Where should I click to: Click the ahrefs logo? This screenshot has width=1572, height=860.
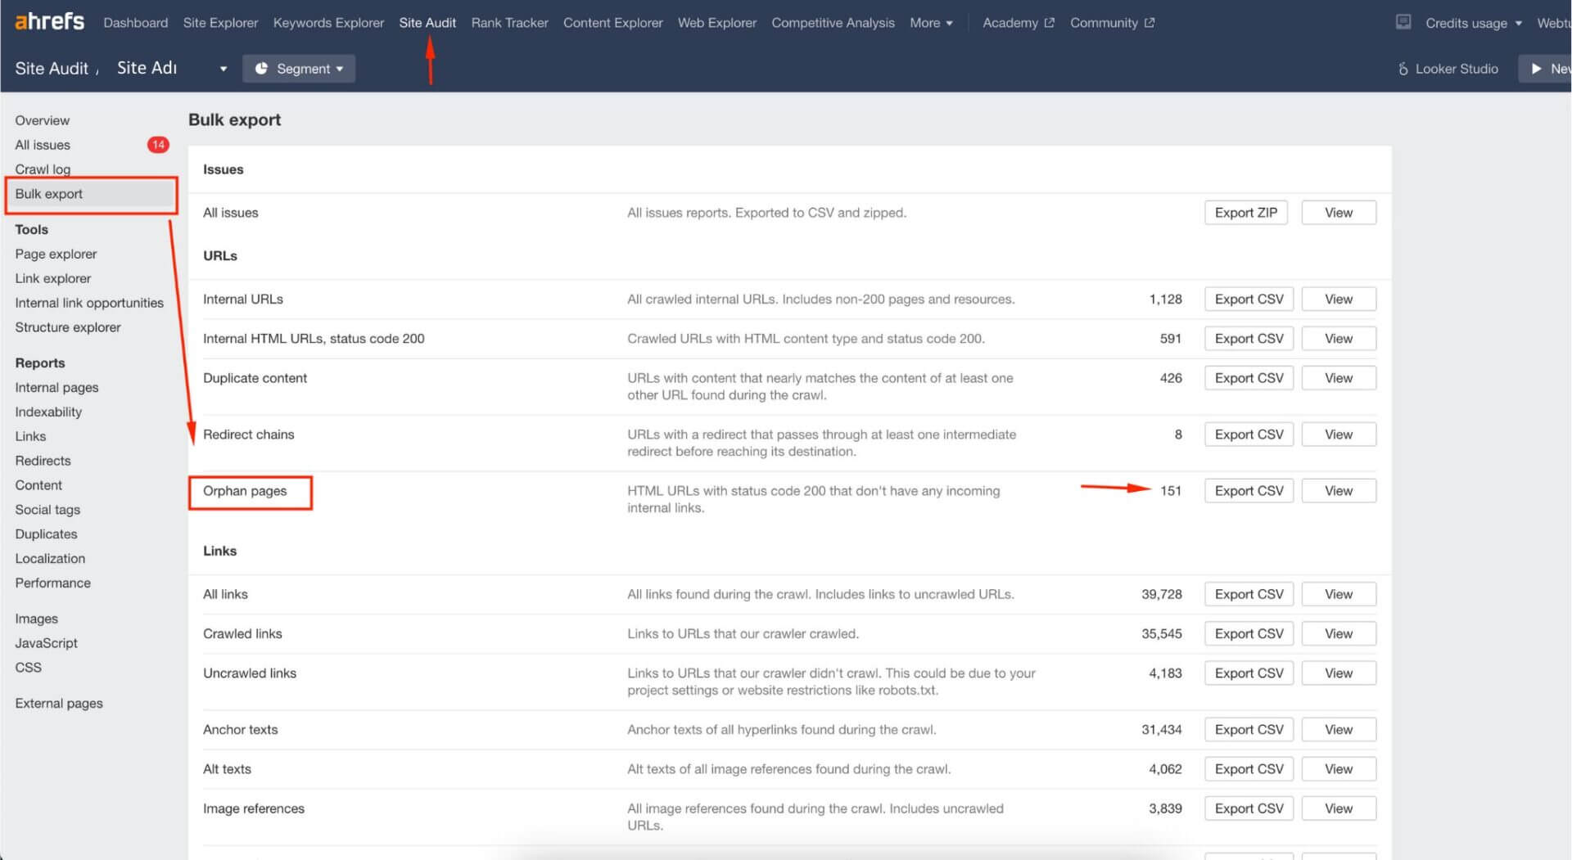point(49,21)
